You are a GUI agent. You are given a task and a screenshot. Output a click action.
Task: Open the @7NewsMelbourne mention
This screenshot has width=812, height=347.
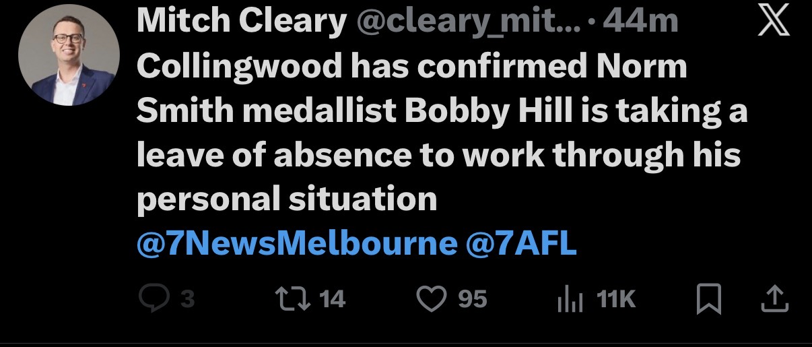click(x=296, y=244)
